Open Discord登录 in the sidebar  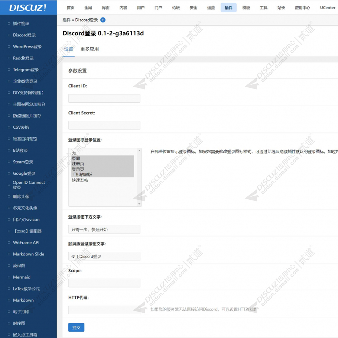point(25,35)
